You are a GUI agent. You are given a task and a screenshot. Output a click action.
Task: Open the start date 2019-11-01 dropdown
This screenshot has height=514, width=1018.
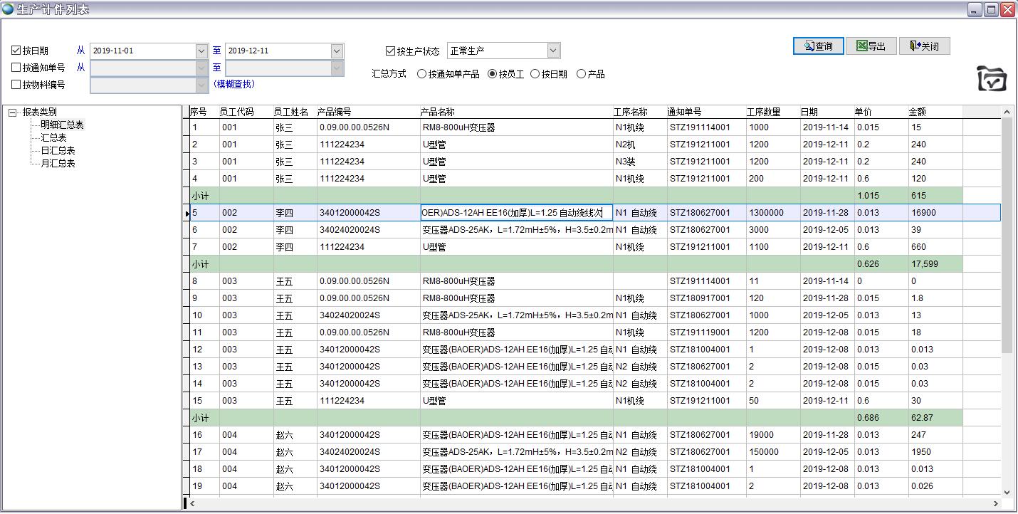point(201,51)
